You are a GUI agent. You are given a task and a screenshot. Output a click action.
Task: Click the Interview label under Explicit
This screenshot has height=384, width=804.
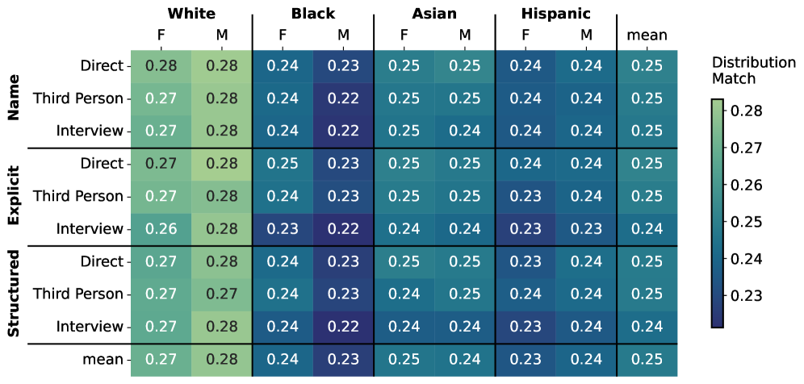(90, 229)
